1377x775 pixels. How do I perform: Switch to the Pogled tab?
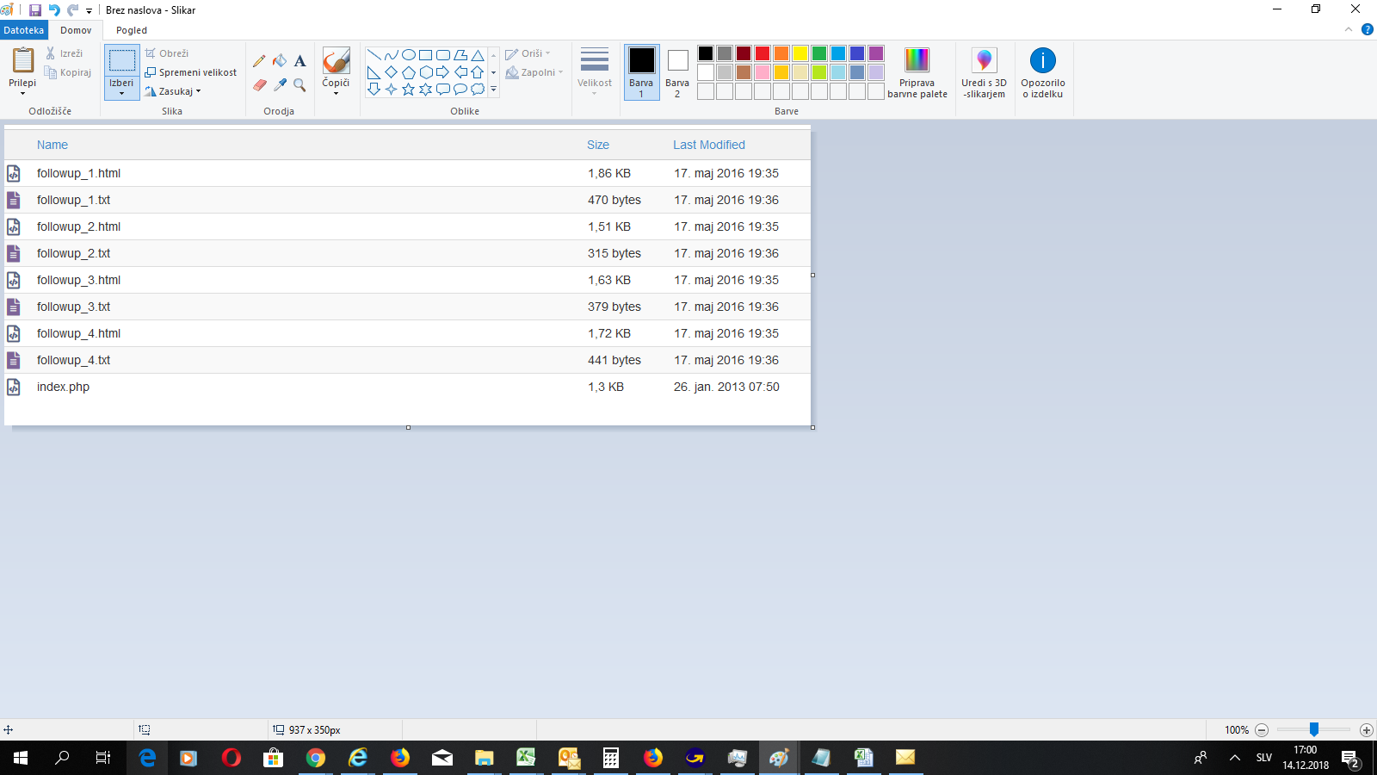[x=132, y=30]
